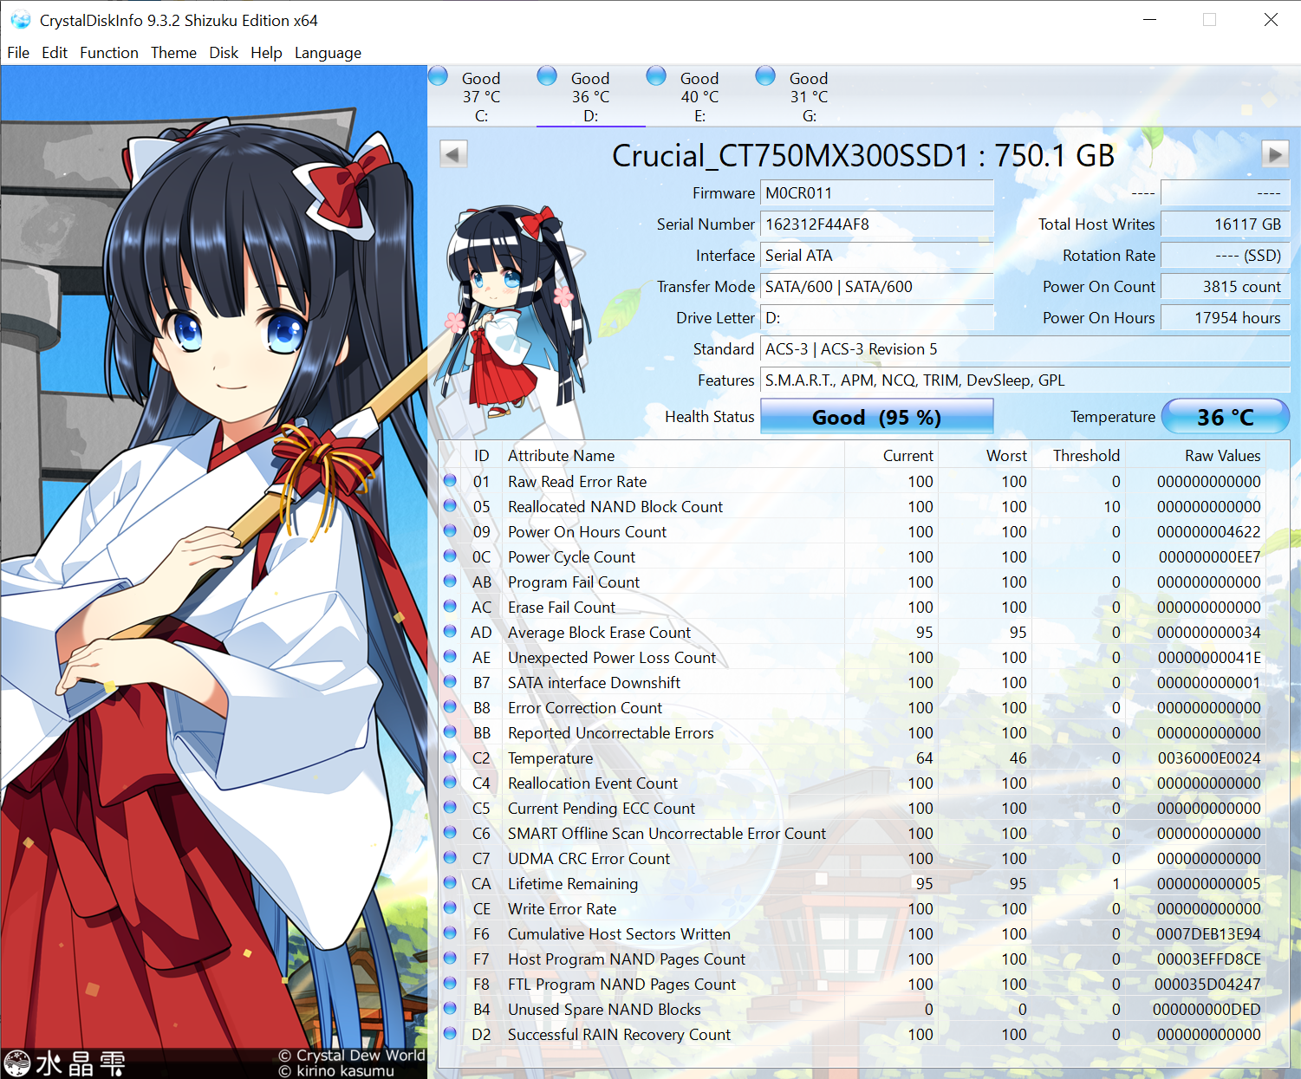
Task: Click the previous drive arrow icon
Action: pos(452,153)
